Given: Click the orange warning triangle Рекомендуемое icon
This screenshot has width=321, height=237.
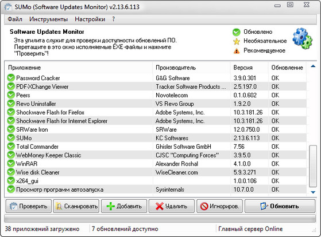Looking at the screenshot, I should point(237,51).
